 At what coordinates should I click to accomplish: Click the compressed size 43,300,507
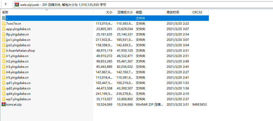tap(125, 88)
